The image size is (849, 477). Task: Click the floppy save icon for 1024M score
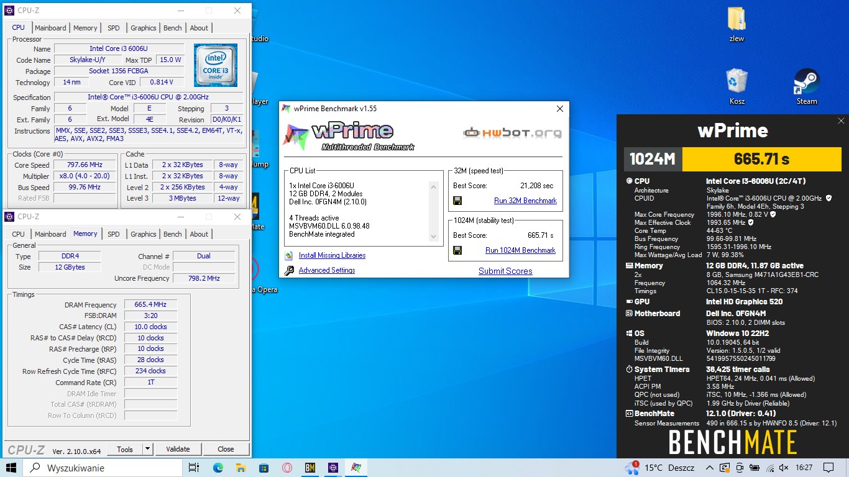(457, 250)
